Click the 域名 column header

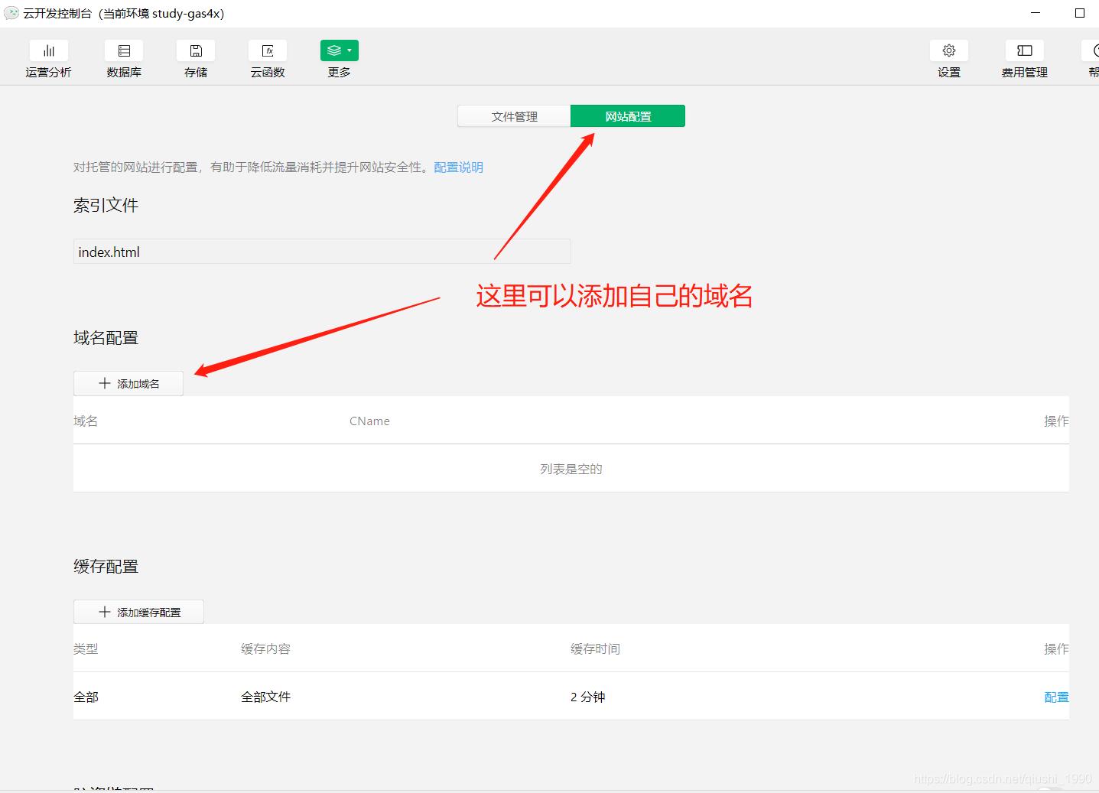coord(86,421)
